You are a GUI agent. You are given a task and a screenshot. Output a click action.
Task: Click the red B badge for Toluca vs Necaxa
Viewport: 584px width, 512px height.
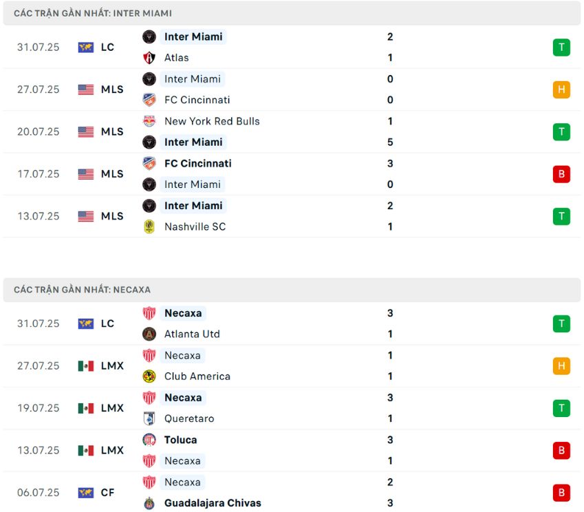561,451
